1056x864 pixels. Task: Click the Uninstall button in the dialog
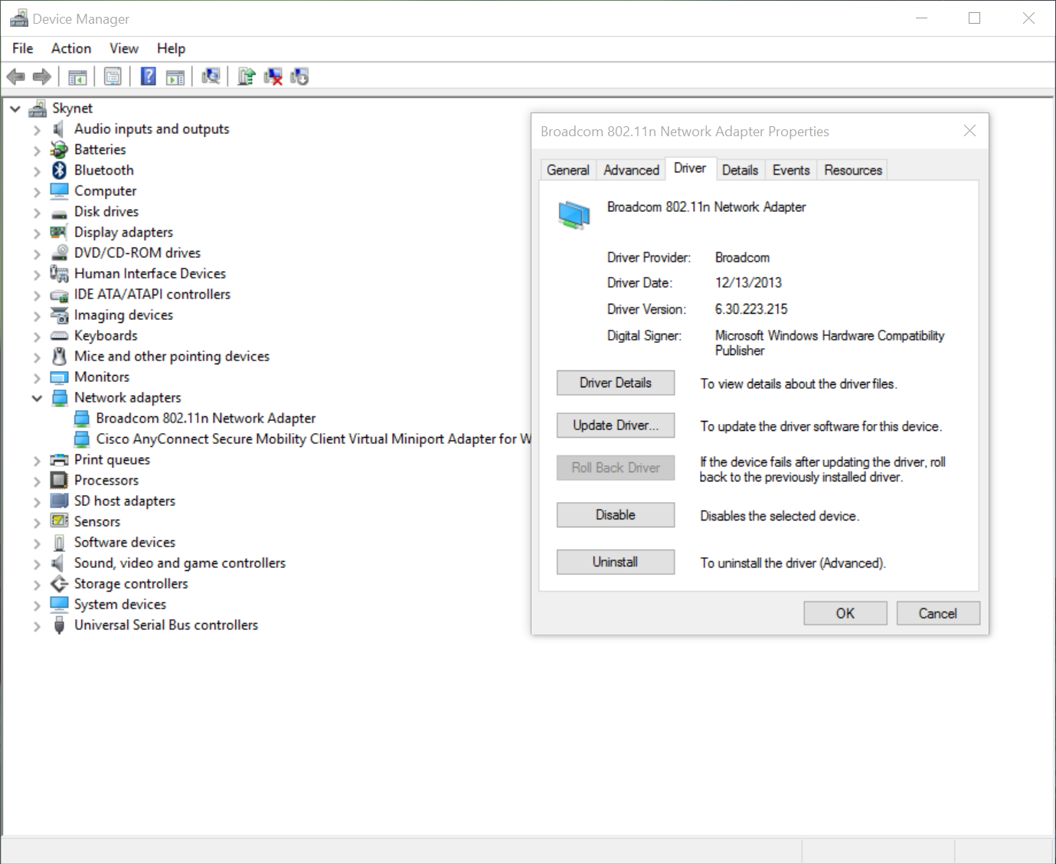coord(616,562)
